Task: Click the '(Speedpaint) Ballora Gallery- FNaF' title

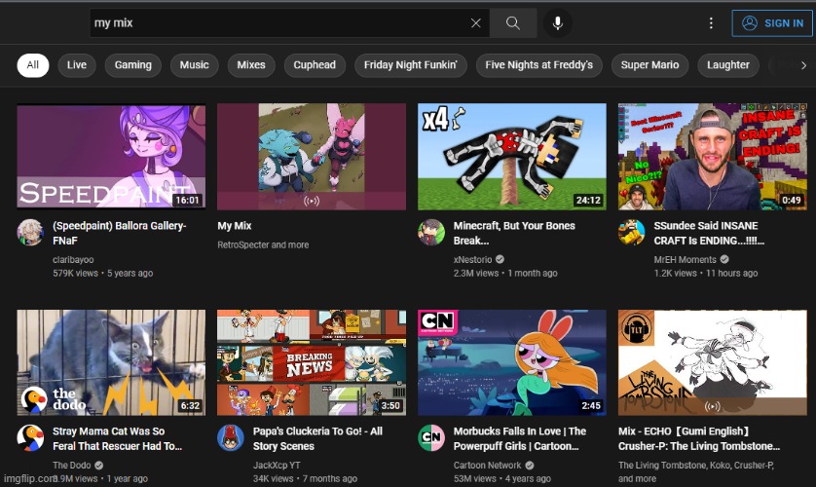Action: coord(119,233)
